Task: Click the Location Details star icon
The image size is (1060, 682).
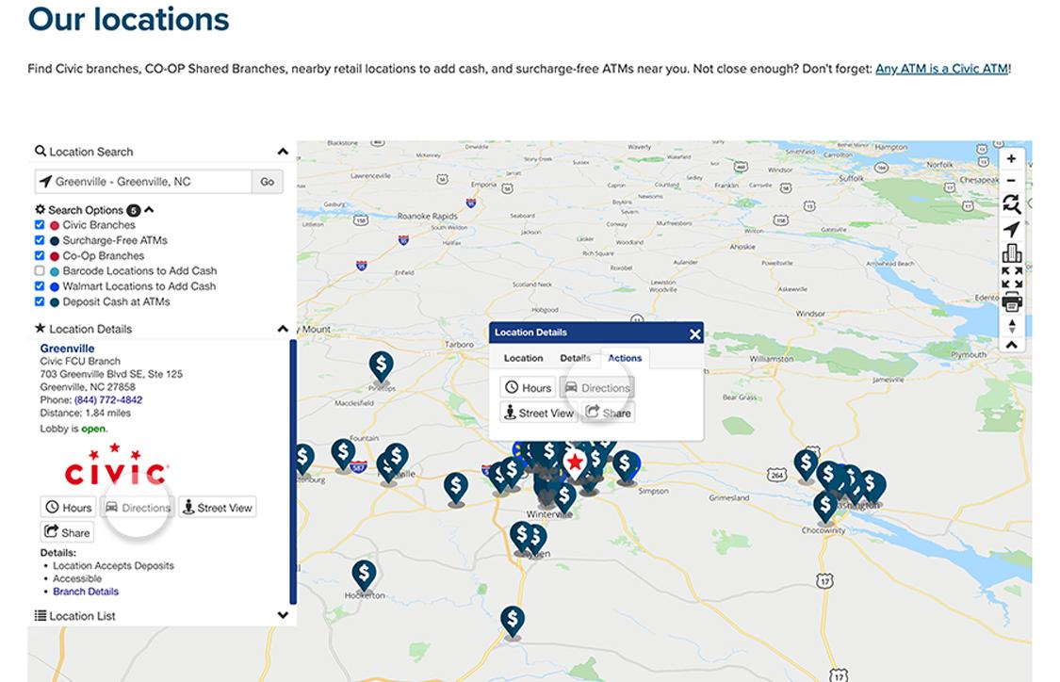Action: tap(40, 328)
